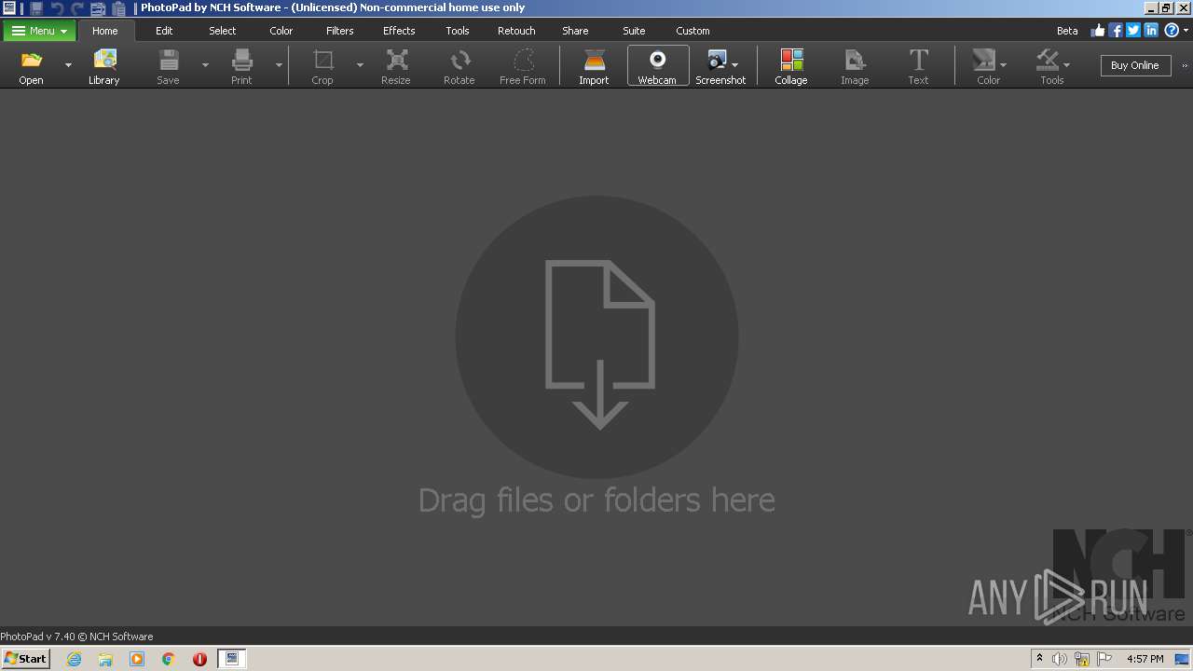Switch to the Select tab

point(223,31)
